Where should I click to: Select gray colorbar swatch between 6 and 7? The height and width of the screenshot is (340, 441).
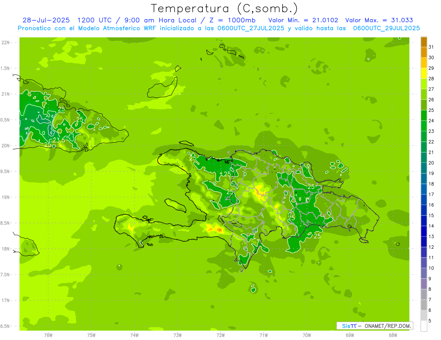pyautogui.click(x=424, y=305)
